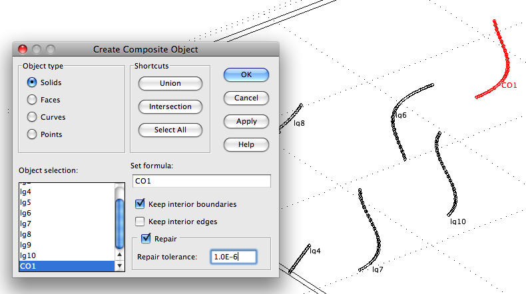Close the dialog with red button
This screenshot has height=294, width=526.
tap(22, 49)
